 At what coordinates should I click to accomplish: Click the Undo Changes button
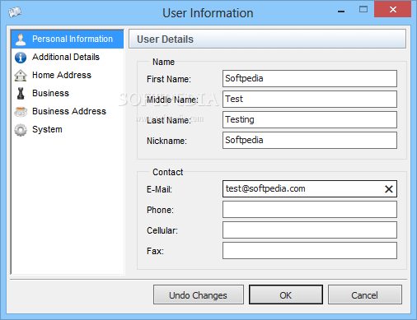click(x=199, y=294)
